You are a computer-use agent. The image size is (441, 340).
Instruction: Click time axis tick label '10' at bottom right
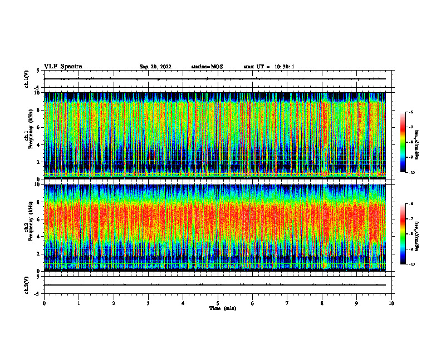pos(391,303)
